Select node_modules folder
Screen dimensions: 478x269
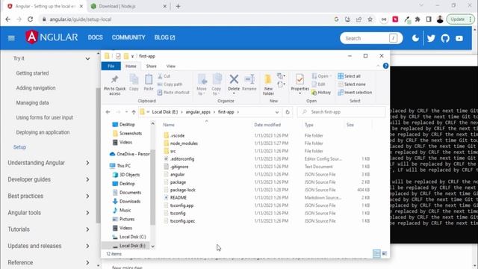184,143
